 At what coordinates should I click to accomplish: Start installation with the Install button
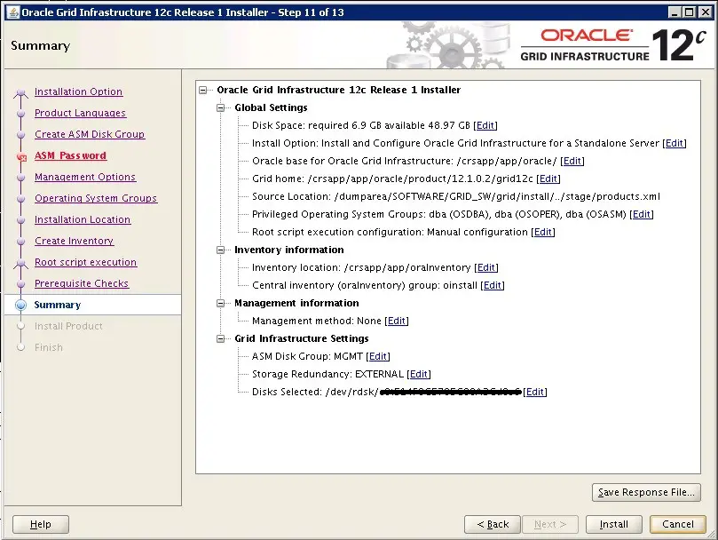tap(613, 524)
